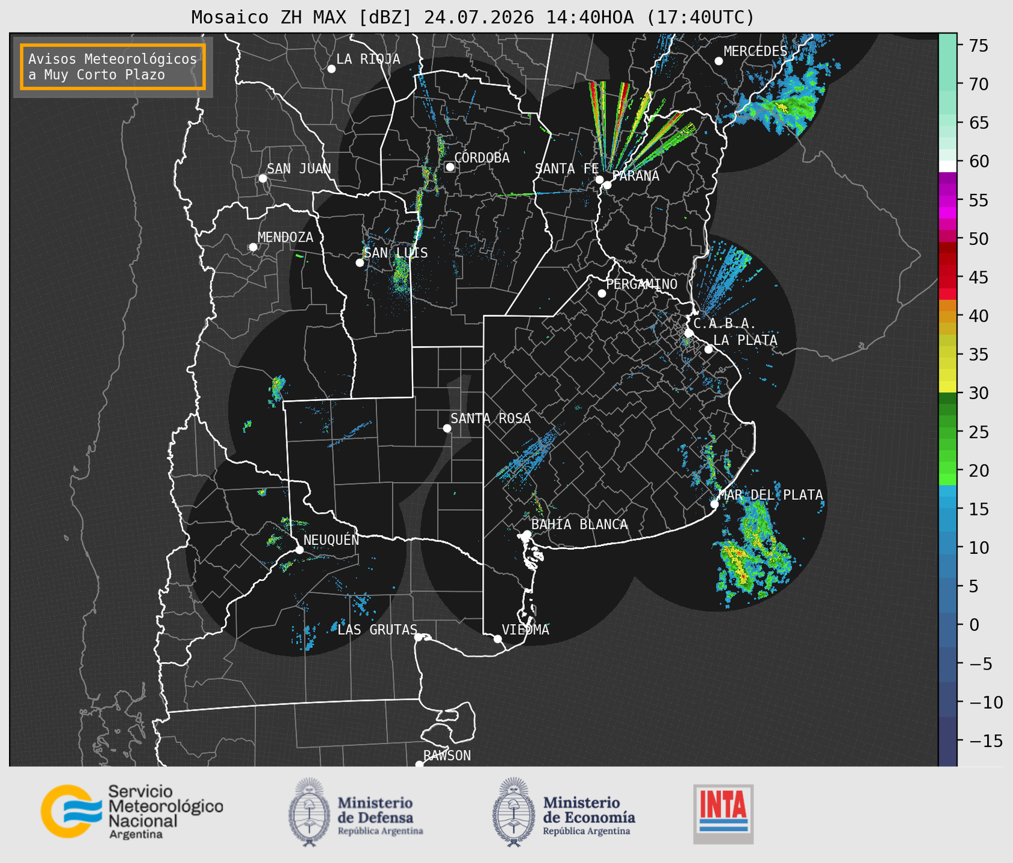Click the Ministerio de Defensa emblem

309,812
